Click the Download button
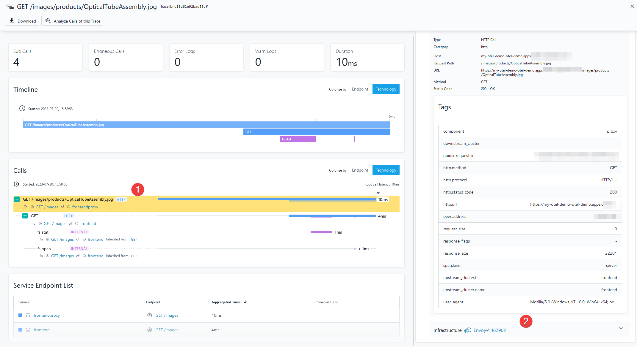The image size is (637, 347). pos(22,21)
